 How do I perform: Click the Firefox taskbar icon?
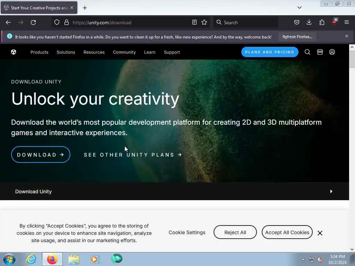(x=52, y=259)
